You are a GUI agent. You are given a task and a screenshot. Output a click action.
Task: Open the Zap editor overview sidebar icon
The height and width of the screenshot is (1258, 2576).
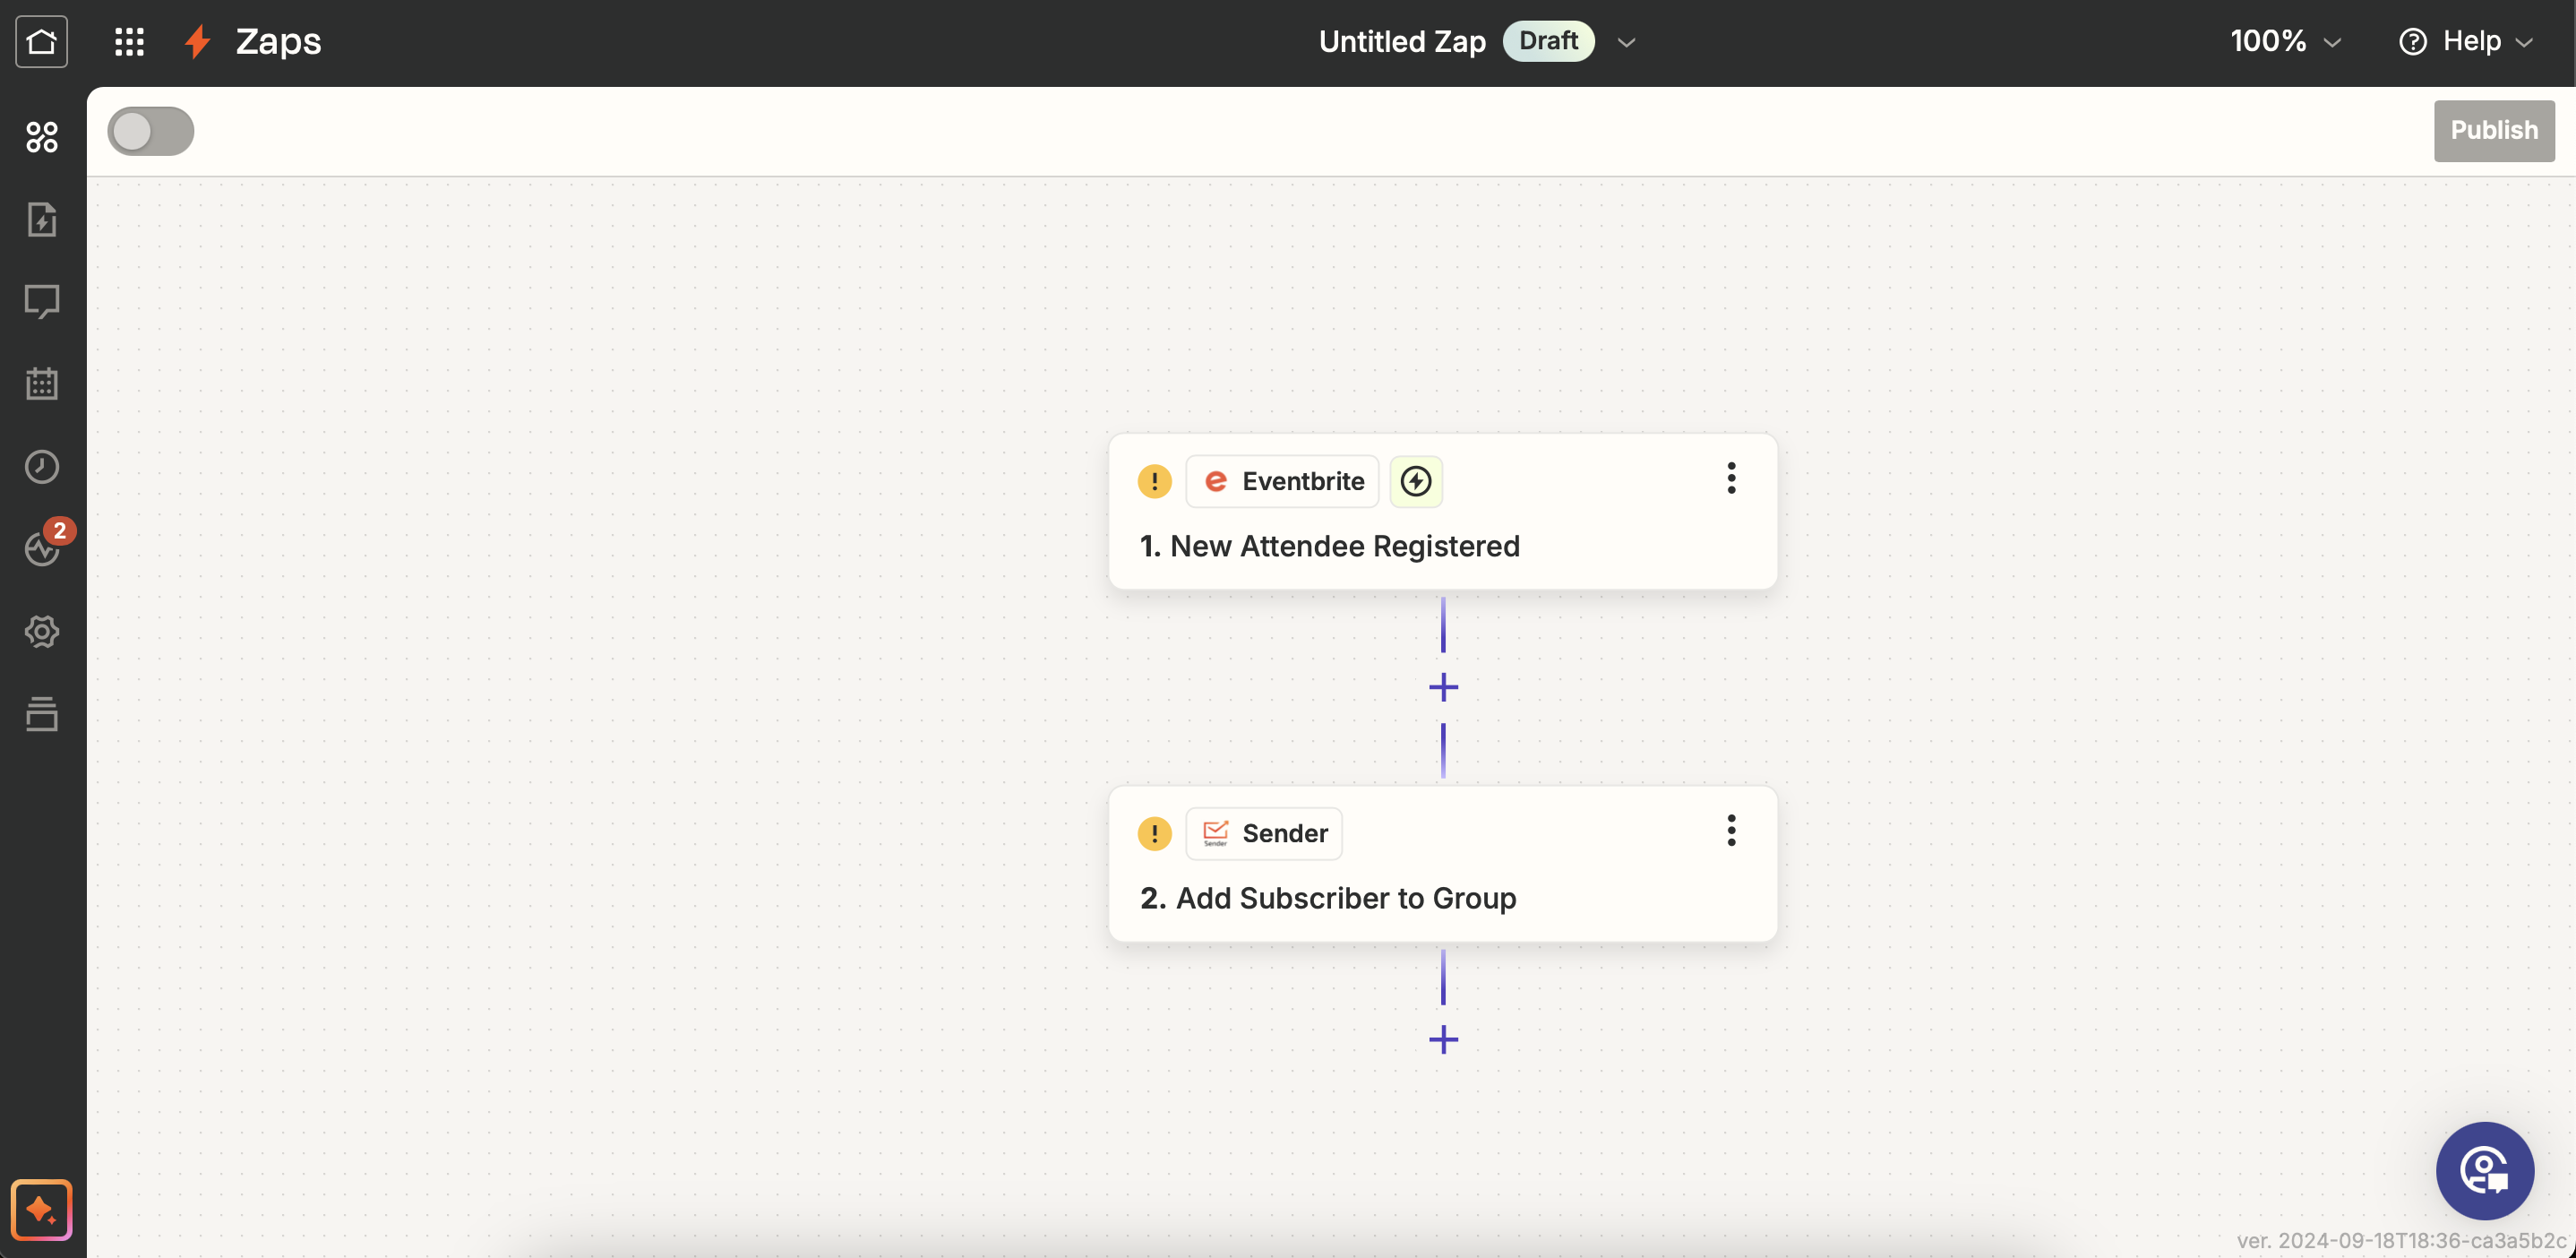click(x=41, y=136)
